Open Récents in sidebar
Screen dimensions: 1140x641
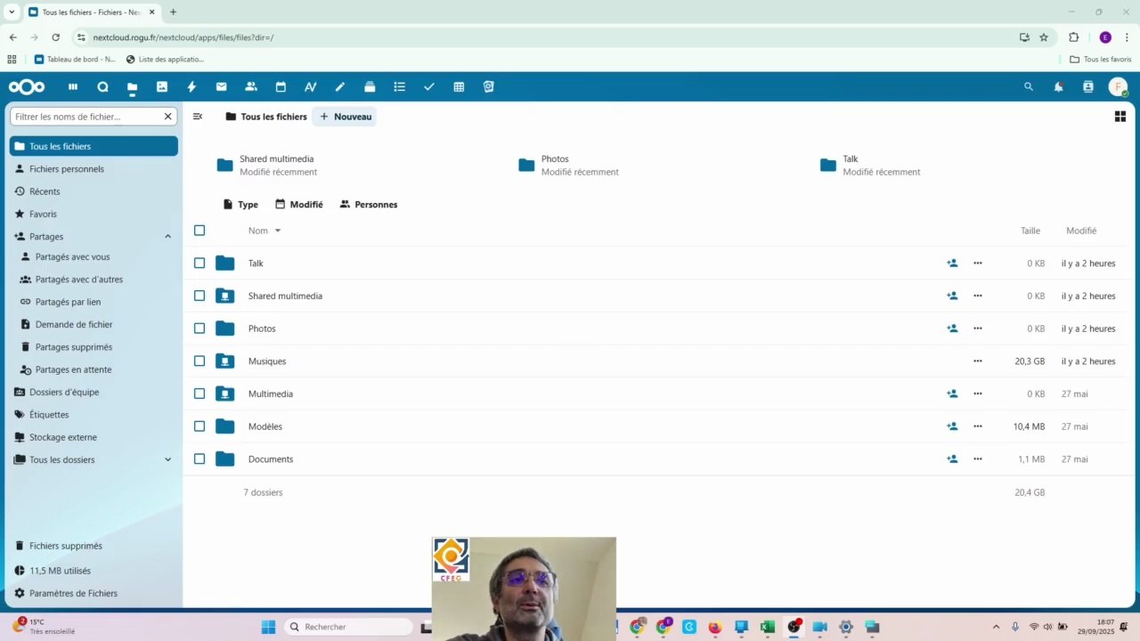pos(94,191)
